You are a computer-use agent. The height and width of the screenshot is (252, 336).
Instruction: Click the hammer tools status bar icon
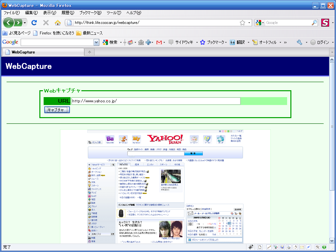[x=318, y=247]
